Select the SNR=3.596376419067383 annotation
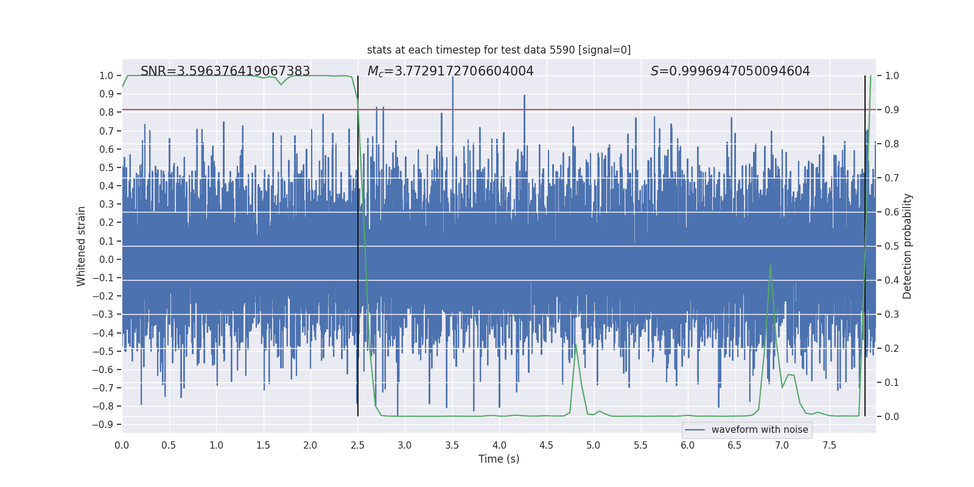Viewport: 974px width, 487px height. (x=225, y=71)
